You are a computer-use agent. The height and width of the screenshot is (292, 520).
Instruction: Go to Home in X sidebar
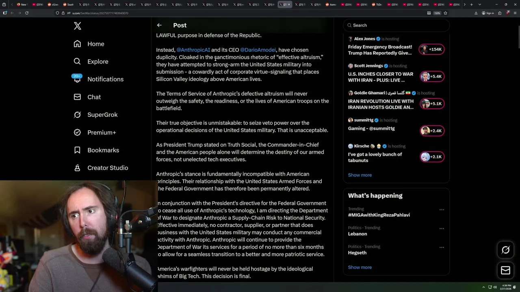(x=89, y=44)
